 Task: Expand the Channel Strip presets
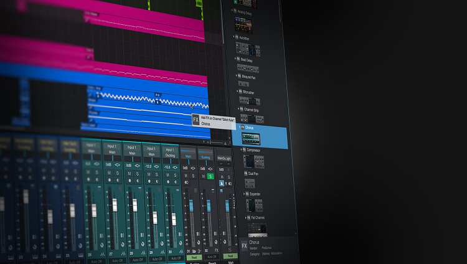pos(238,109)
